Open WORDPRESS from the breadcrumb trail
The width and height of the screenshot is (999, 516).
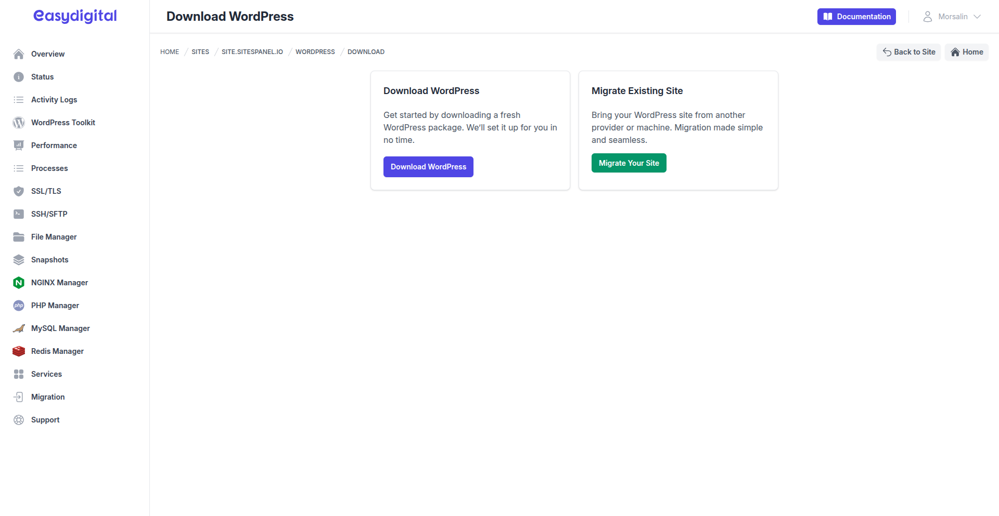point(315,51)
